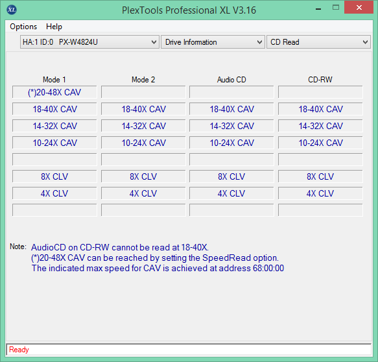Click 18-40X CAV under CD-RW
Viewport: 378px width, 362px height.
320,109
